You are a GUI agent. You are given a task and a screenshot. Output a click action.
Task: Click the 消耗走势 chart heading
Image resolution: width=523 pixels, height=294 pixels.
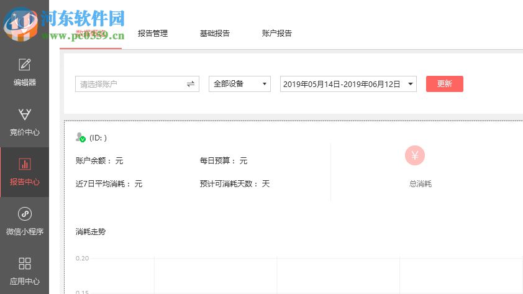pyautogui.click(x=91, y=232)
